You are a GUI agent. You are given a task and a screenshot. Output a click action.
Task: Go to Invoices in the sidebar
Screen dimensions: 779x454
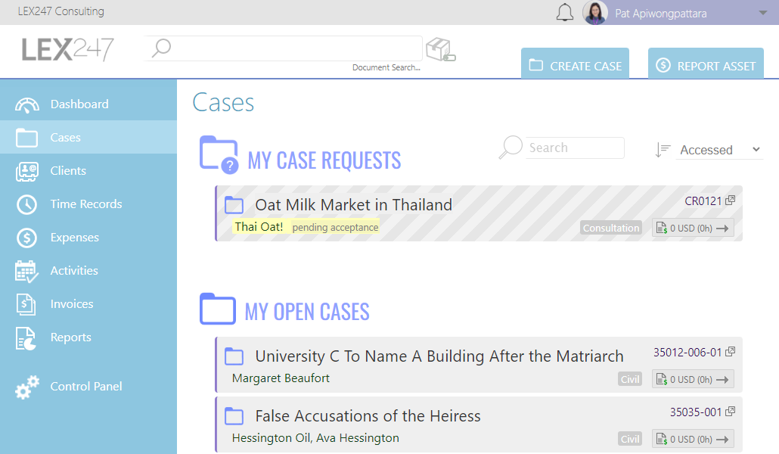pyautogui.click(x=88, y=304)
